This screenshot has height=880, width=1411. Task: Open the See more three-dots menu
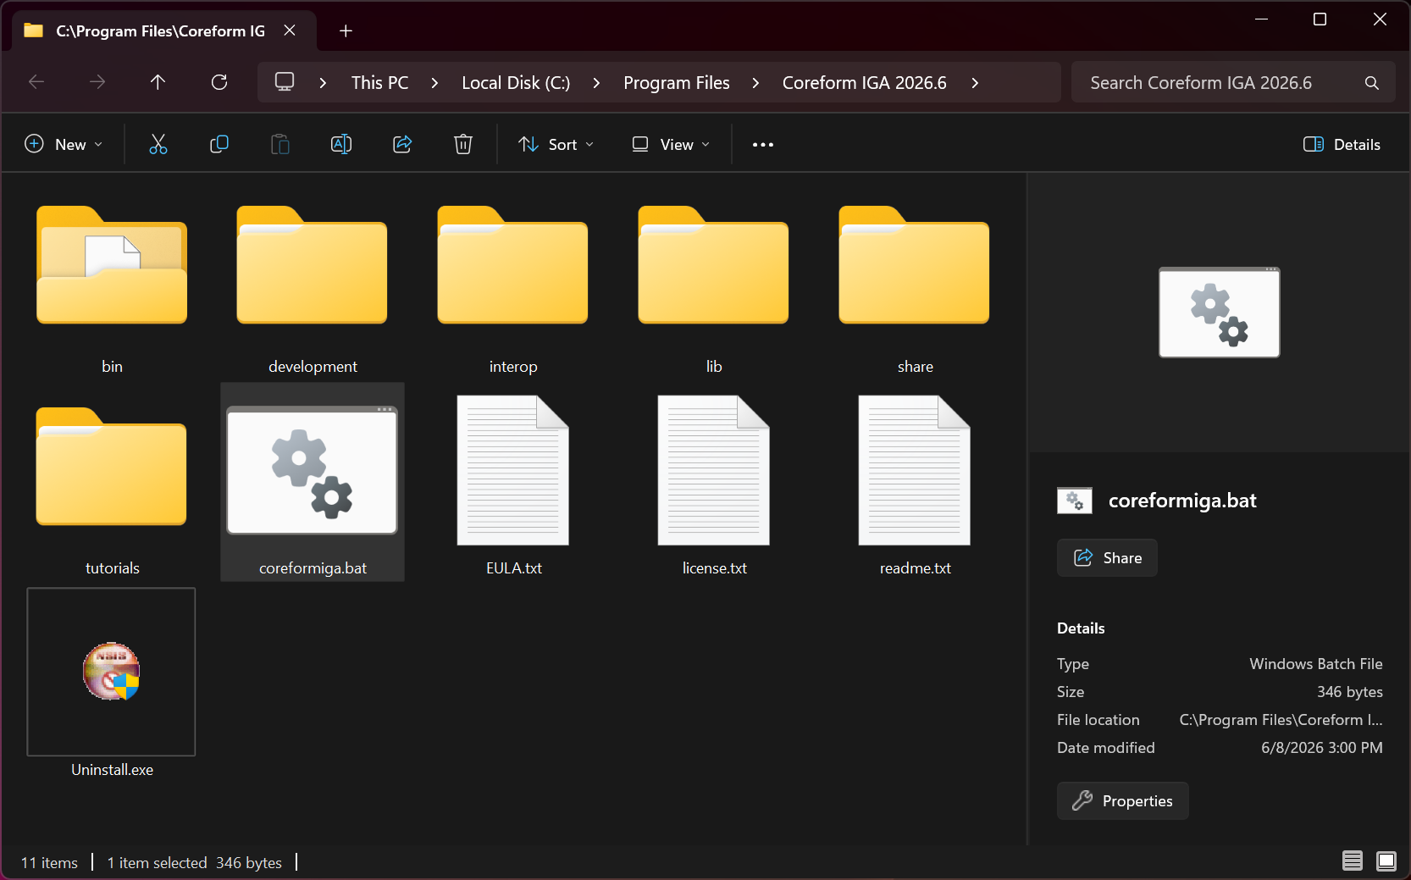pyautogui.click(x=763, y=145)
